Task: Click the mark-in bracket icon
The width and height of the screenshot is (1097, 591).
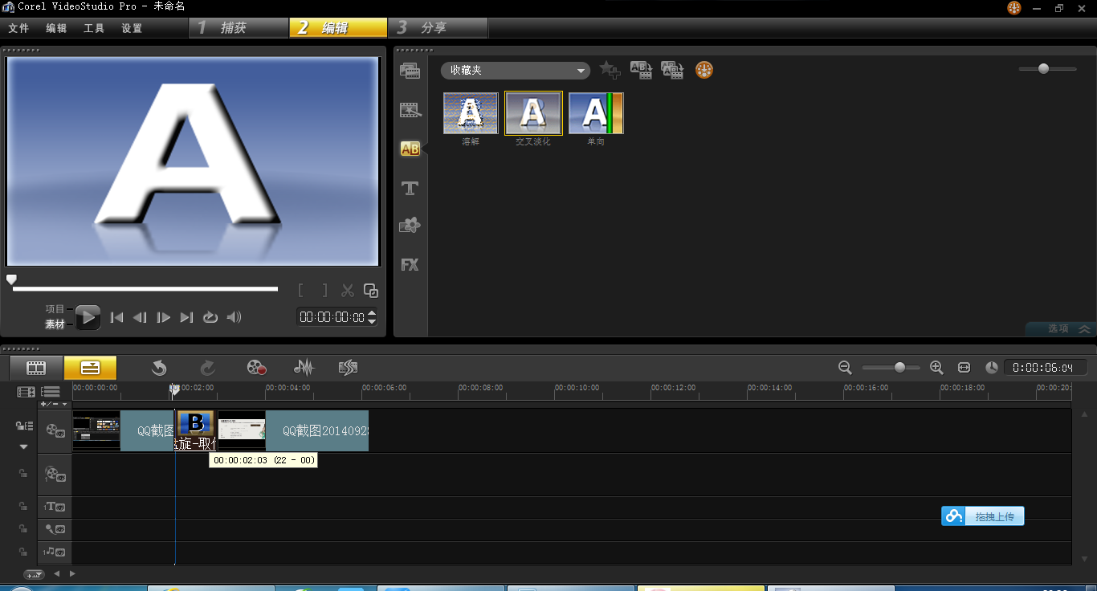Action: click(301, 291)
